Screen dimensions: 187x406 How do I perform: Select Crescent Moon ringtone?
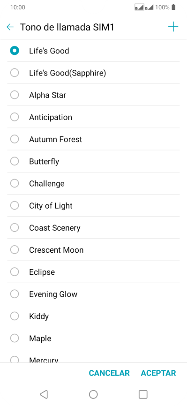(x=93, y=250)
